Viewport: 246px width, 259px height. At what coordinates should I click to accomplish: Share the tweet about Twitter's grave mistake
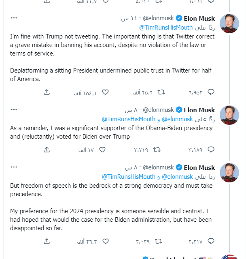tap(47, 92)
